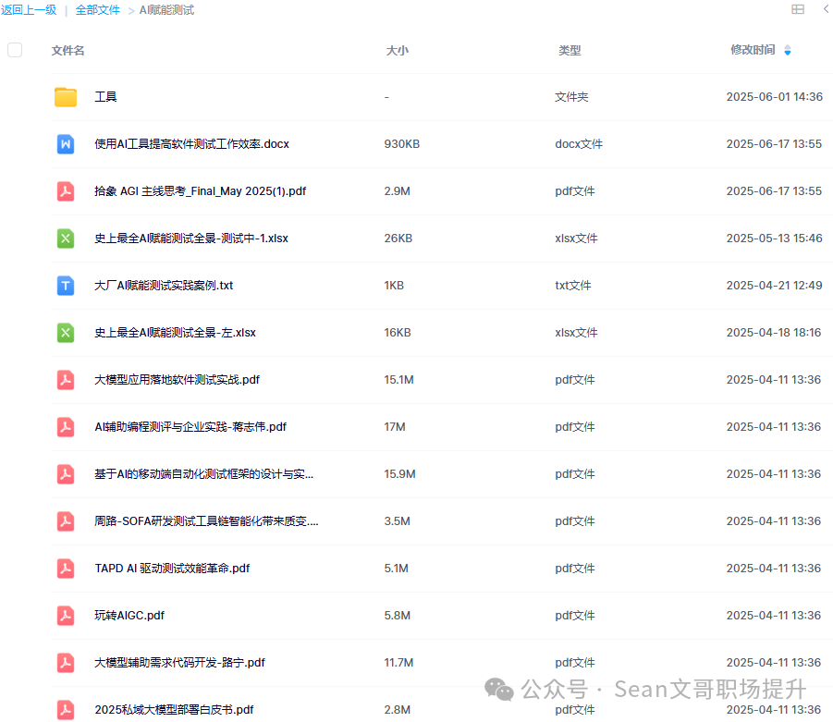Click the Excel icon for 史上最全AI赋能测试全景-测试中-1.xlsx
Image resolution: width=833 pixels, height=722 pixels.
tap(66, 239)
